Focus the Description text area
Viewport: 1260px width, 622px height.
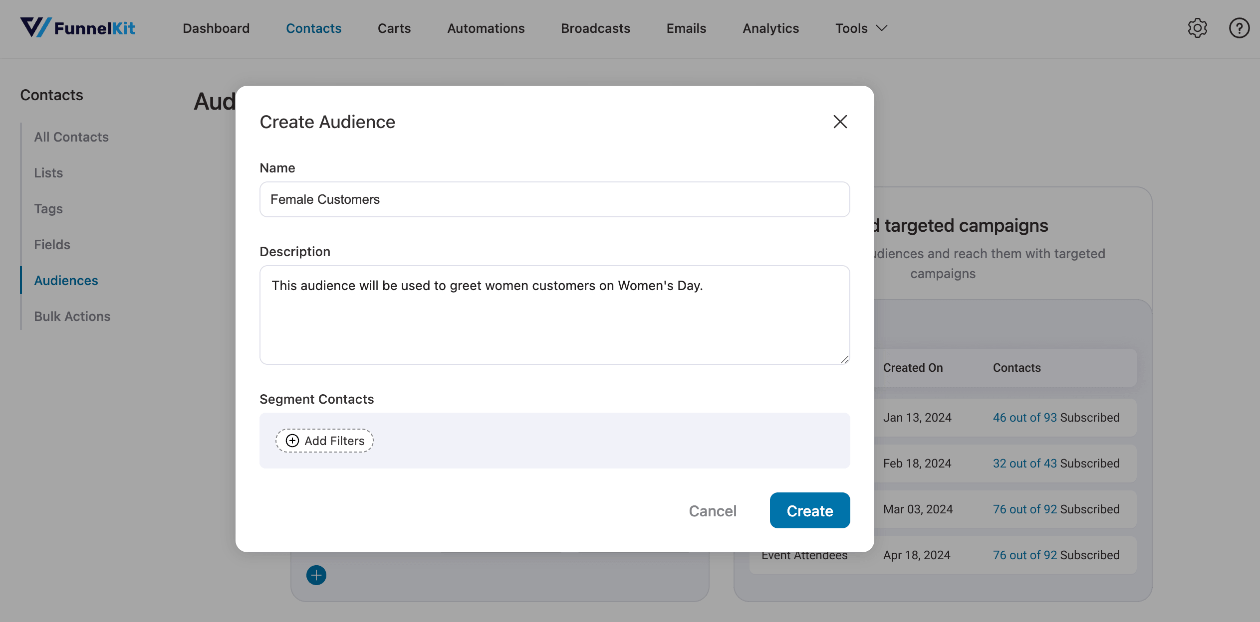(x=554, y=315)
